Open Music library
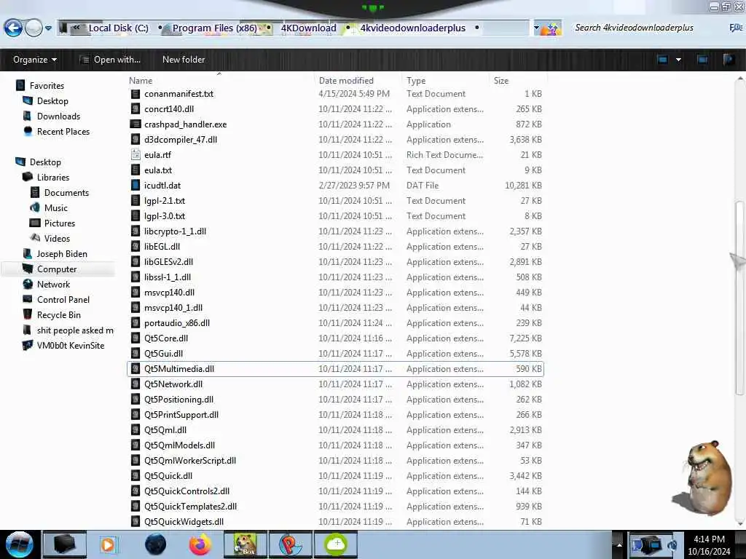746x559 pixels. pyautogui.click(x=55, y=208)
